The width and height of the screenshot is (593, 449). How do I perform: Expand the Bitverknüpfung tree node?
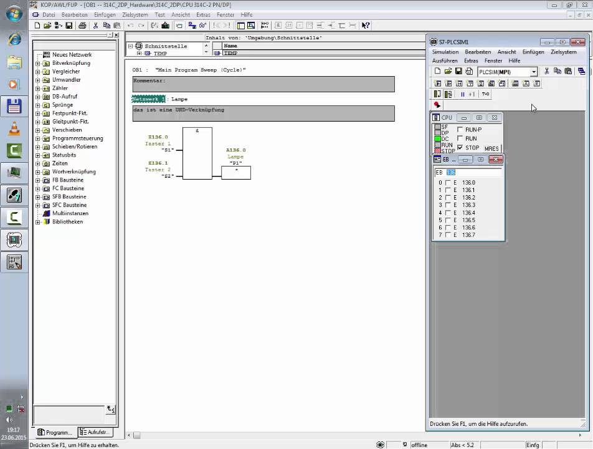pyautogui.click(x=38, y=63)
